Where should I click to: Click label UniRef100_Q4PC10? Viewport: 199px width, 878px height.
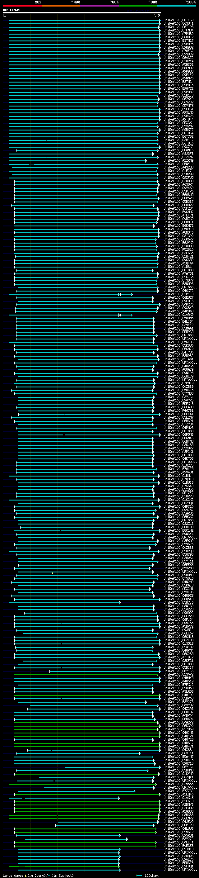point(178,506)
